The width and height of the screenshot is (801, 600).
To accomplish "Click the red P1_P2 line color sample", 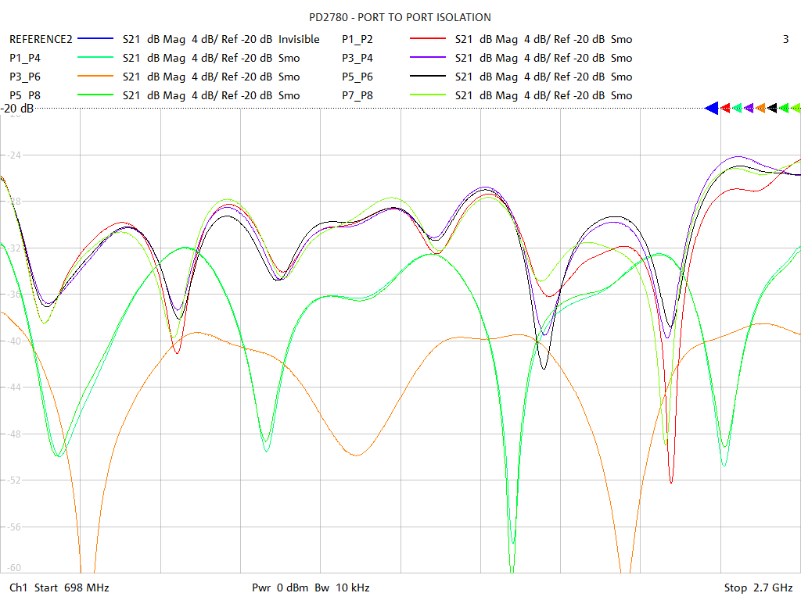I will point(428,39).
